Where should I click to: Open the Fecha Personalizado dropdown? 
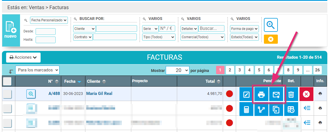49,20
